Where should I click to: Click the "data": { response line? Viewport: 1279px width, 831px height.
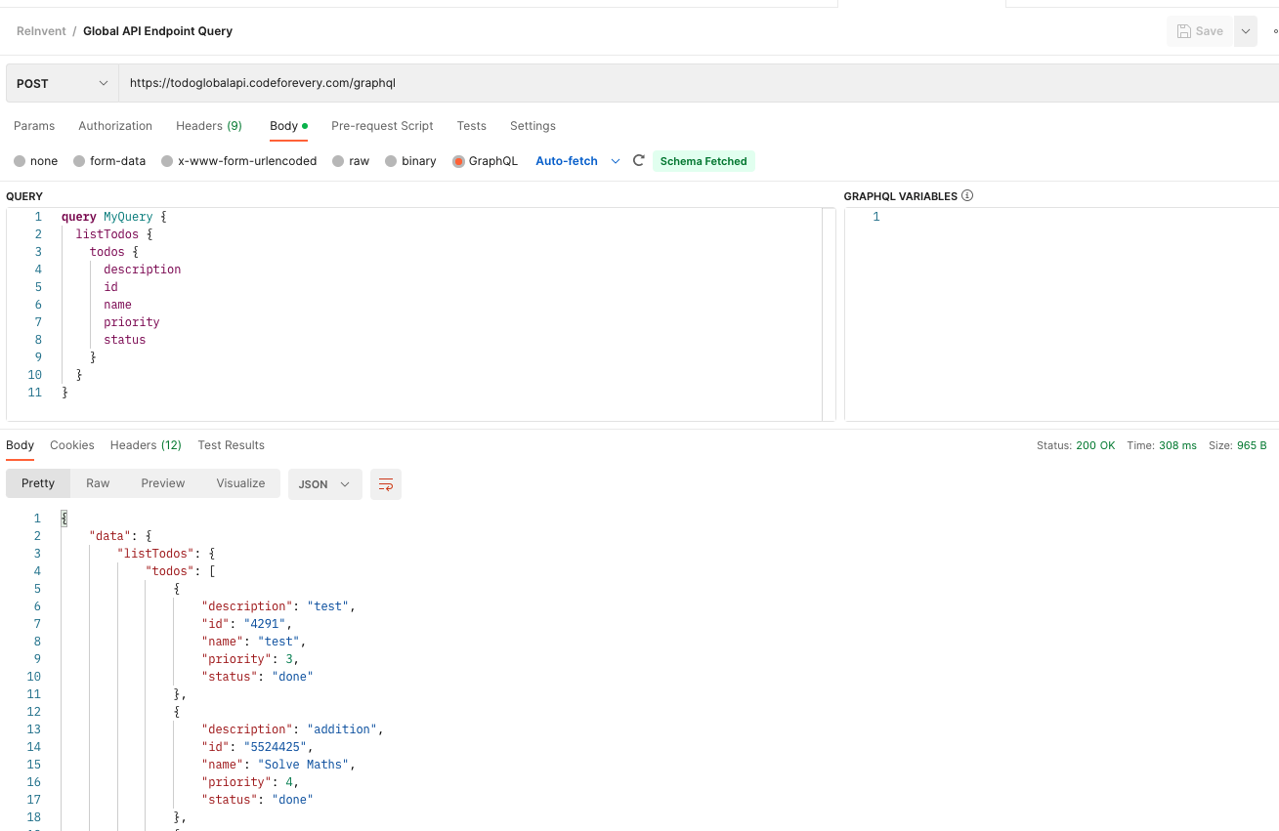[121, 536]
